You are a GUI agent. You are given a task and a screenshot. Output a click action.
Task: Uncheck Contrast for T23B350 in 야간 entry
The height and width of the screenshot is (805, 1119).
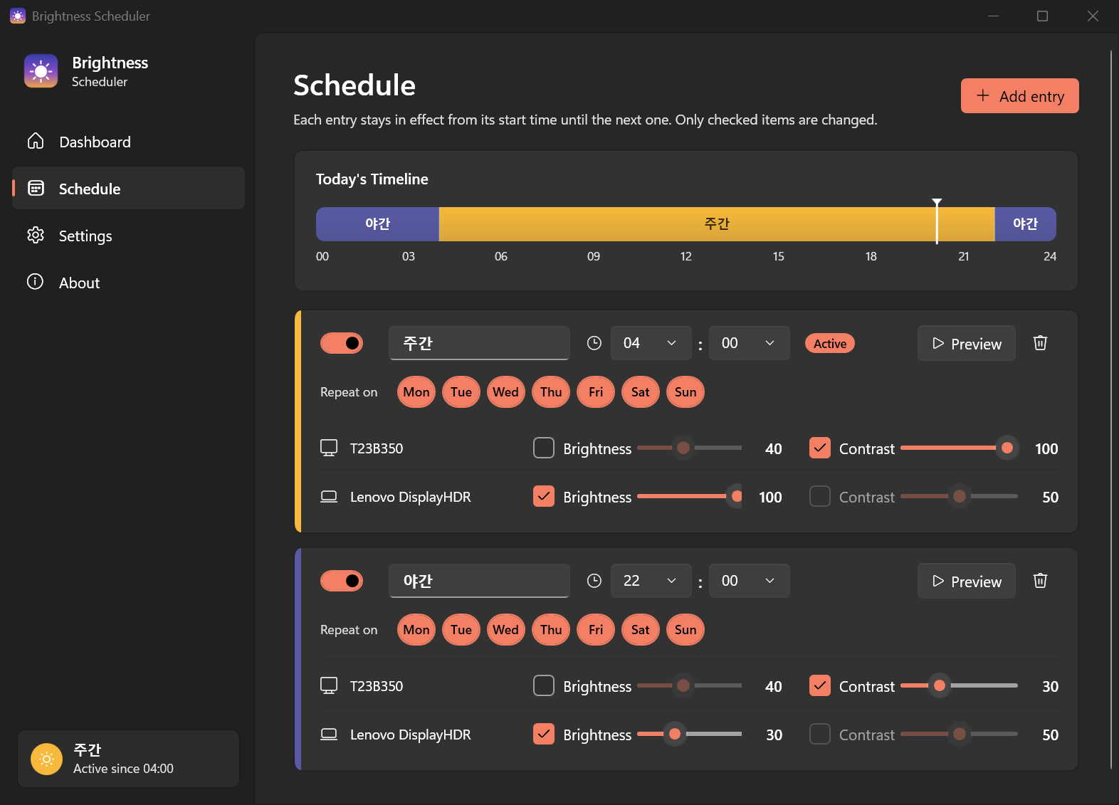tap(820, 685)
